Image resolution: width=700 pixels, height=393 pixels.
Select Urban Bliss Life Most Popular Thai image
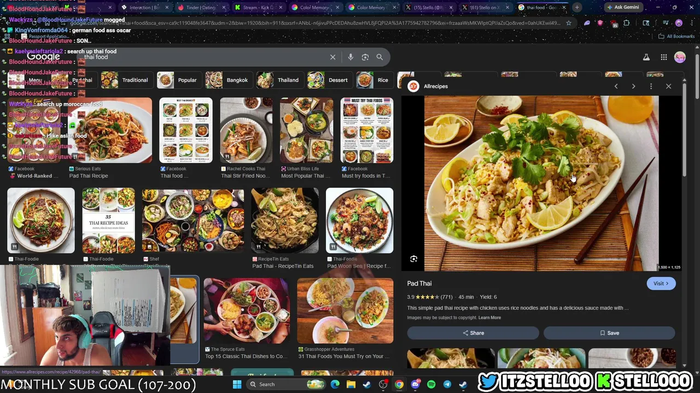click(306, 130)
